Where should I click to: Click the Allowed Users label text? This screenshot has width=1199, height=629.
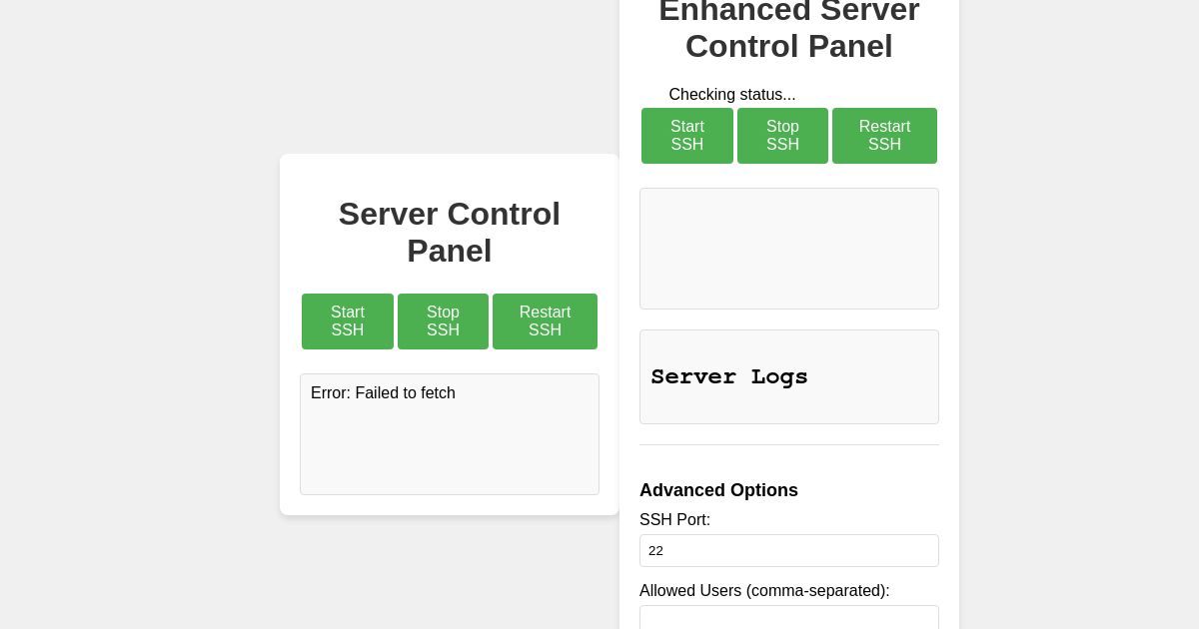pyautogui.click(x=764, y=591)
